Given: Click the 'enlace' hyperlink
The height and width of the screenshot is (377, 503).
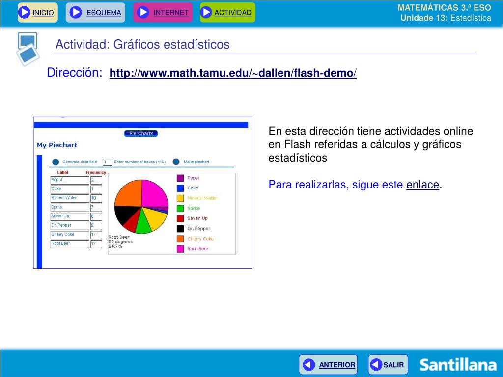Looking at the screenshot, I should [x=422, y=185].
